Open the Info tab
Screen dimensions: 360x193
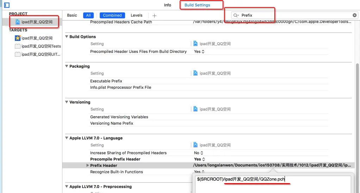point(167,5)
